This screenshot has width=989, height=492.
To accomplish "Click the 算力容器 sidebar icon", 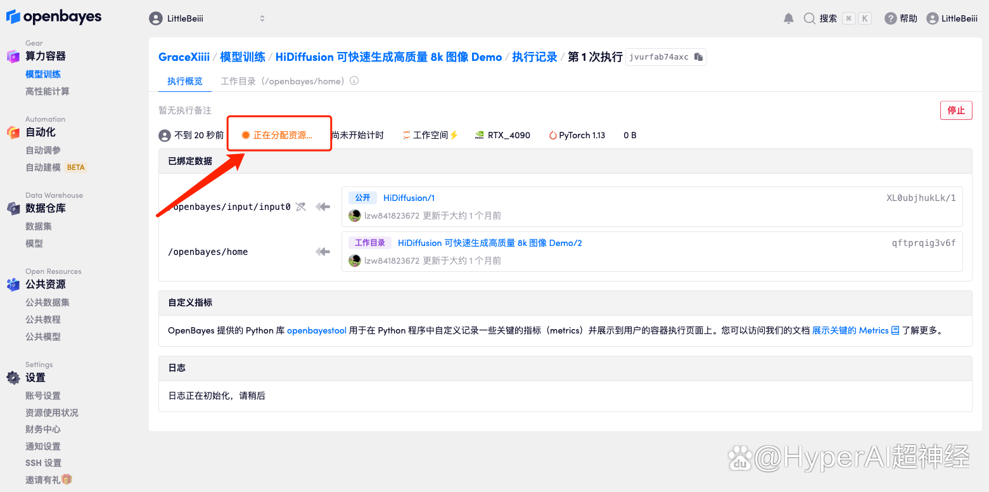I will click(13, 56).
